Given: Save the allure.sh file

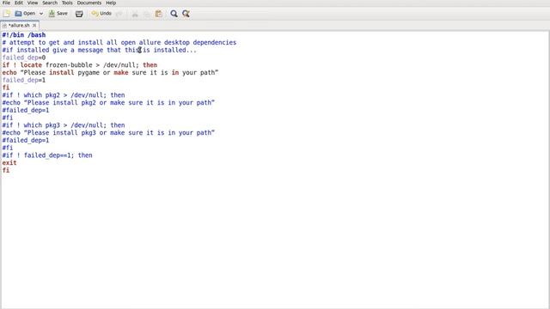Looking at the screenshot, I should click(58, 14).
